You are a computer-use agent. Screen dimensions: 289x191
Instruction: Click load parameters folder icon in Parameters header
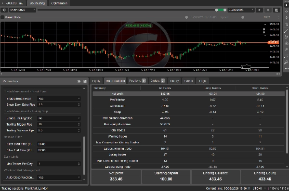[79, 81]
